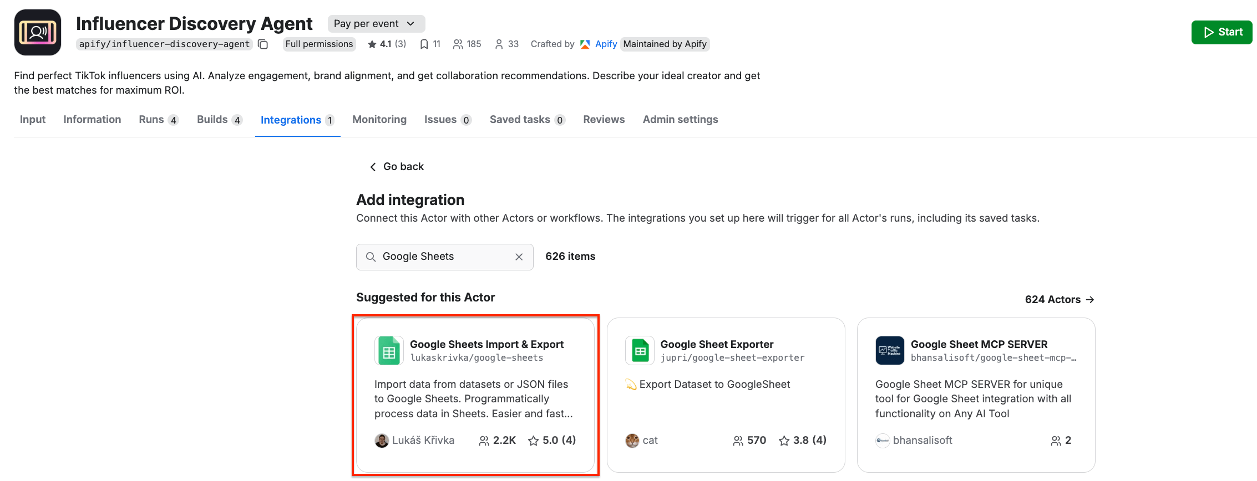The height and width of the screenshot is (481, 1257).
Task: Switch to the Information tab
Action: (92, 120)
